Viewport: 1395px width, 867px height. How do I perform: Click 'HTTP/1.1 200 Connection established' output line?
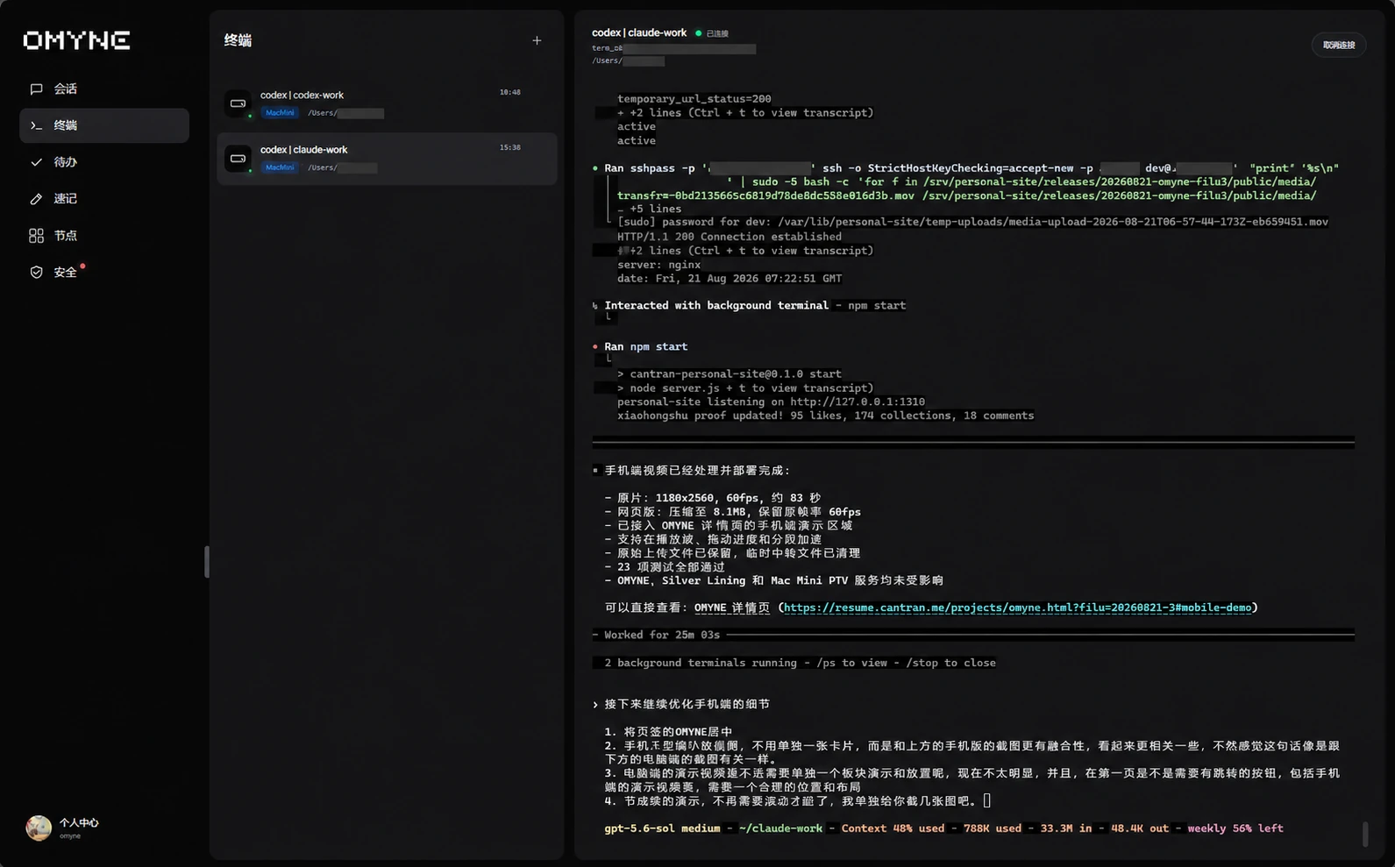click(730, 237)
